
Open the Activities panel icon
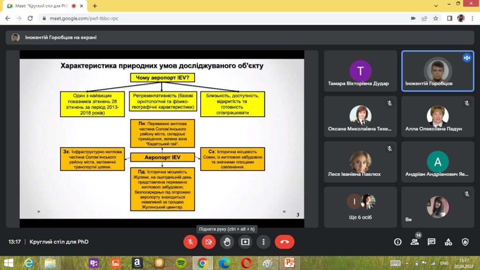pos(448,242)
